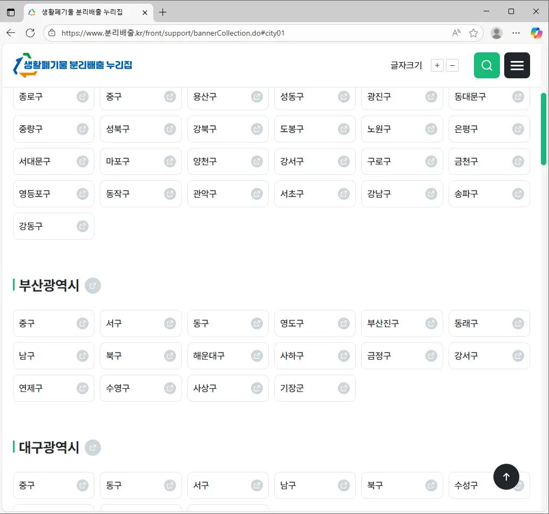
Task: Open Copilot from the browser toolbar
Action: pyautogui.click(x=536, y=32)
